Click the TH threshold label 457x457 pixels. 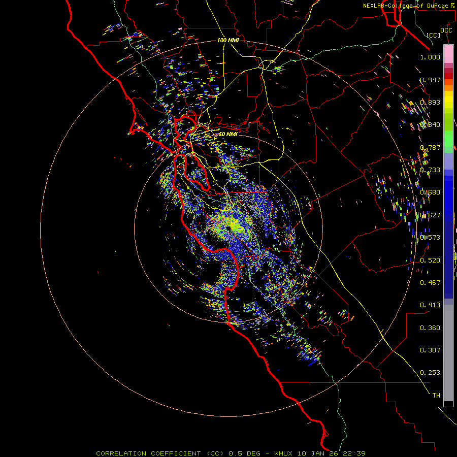coord(436,396)
